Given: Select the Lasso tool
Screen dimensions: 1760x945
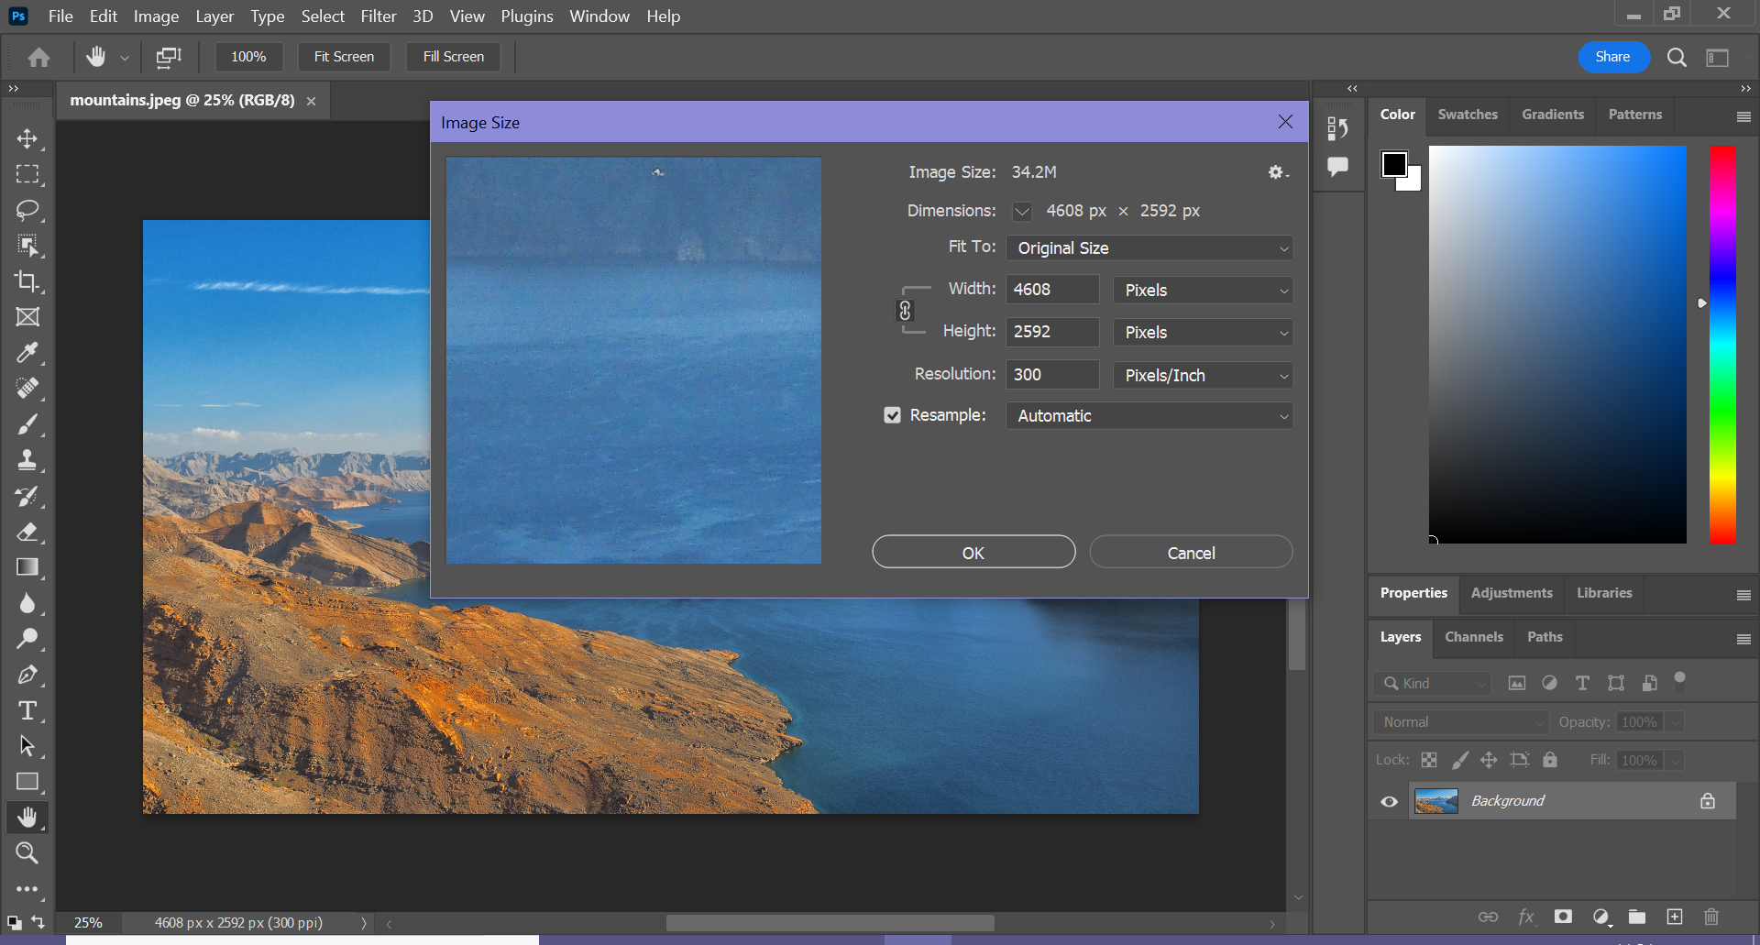Looking at the screenshot, I should (27, 210).
